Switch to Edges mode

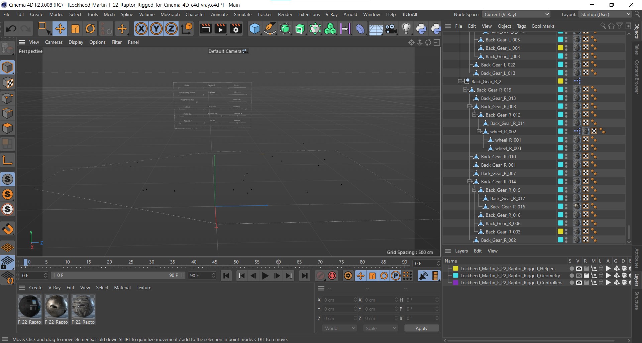(7, 113)
